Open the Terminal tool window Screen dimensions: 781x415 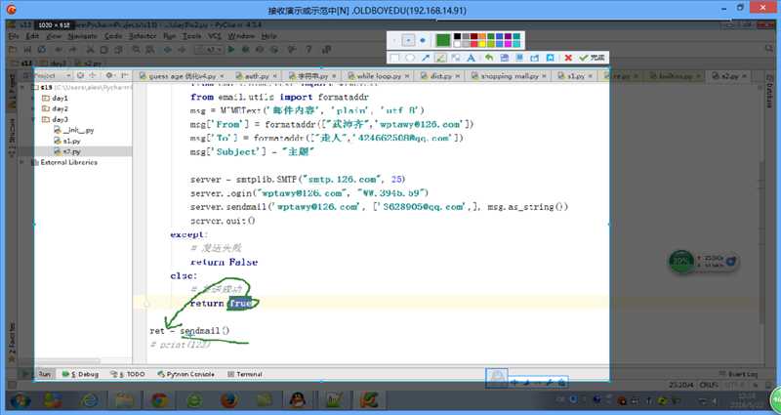(x=245, y=374)
